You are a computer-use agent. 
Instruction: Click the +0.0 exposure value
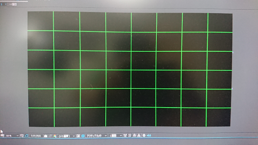pyautogui.click(x=149, y=135)
